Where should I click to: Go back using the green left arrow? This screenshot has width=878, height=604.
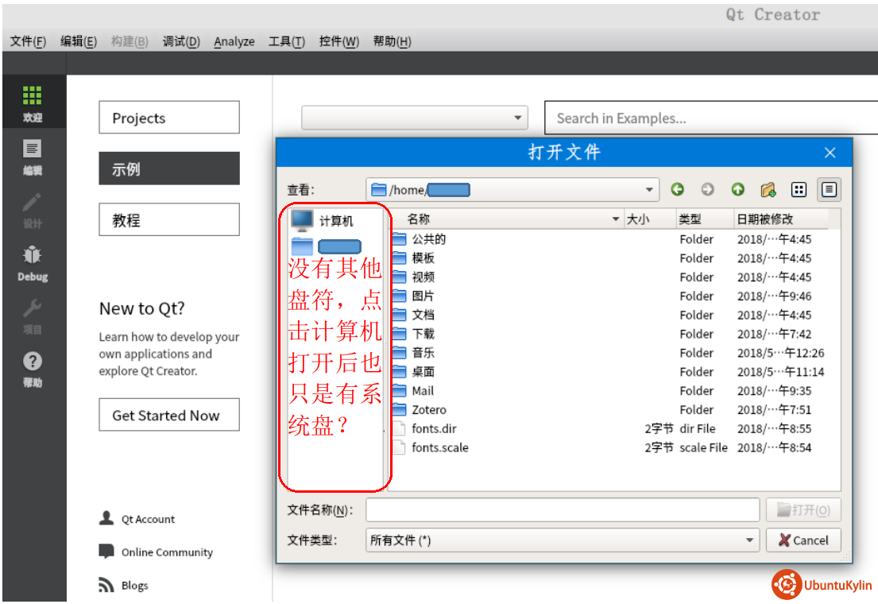[x=678, y=189]
